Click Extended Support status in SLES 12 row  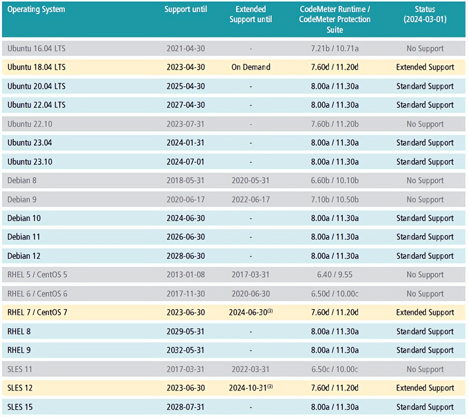[x=425, y=388]
